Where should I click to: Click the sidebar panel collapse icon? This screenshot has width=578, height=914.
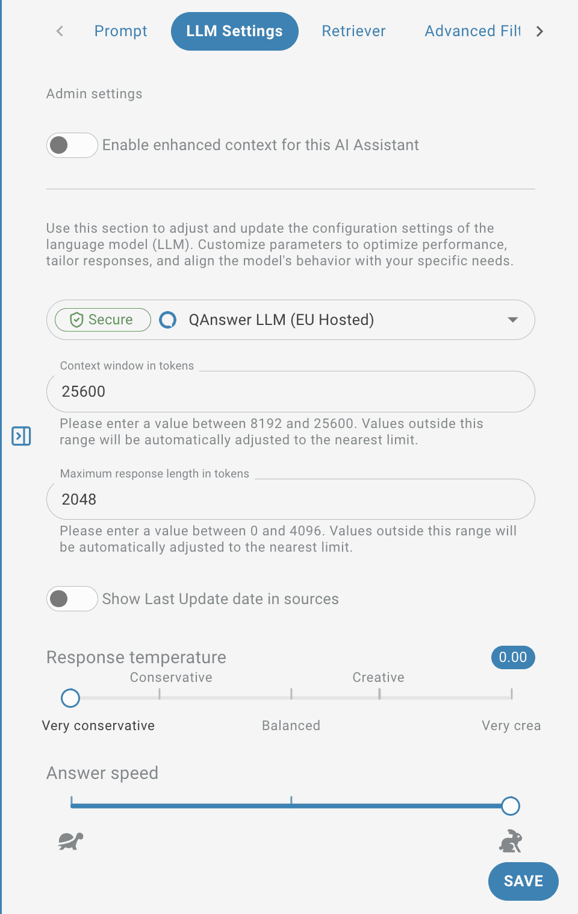21,435
